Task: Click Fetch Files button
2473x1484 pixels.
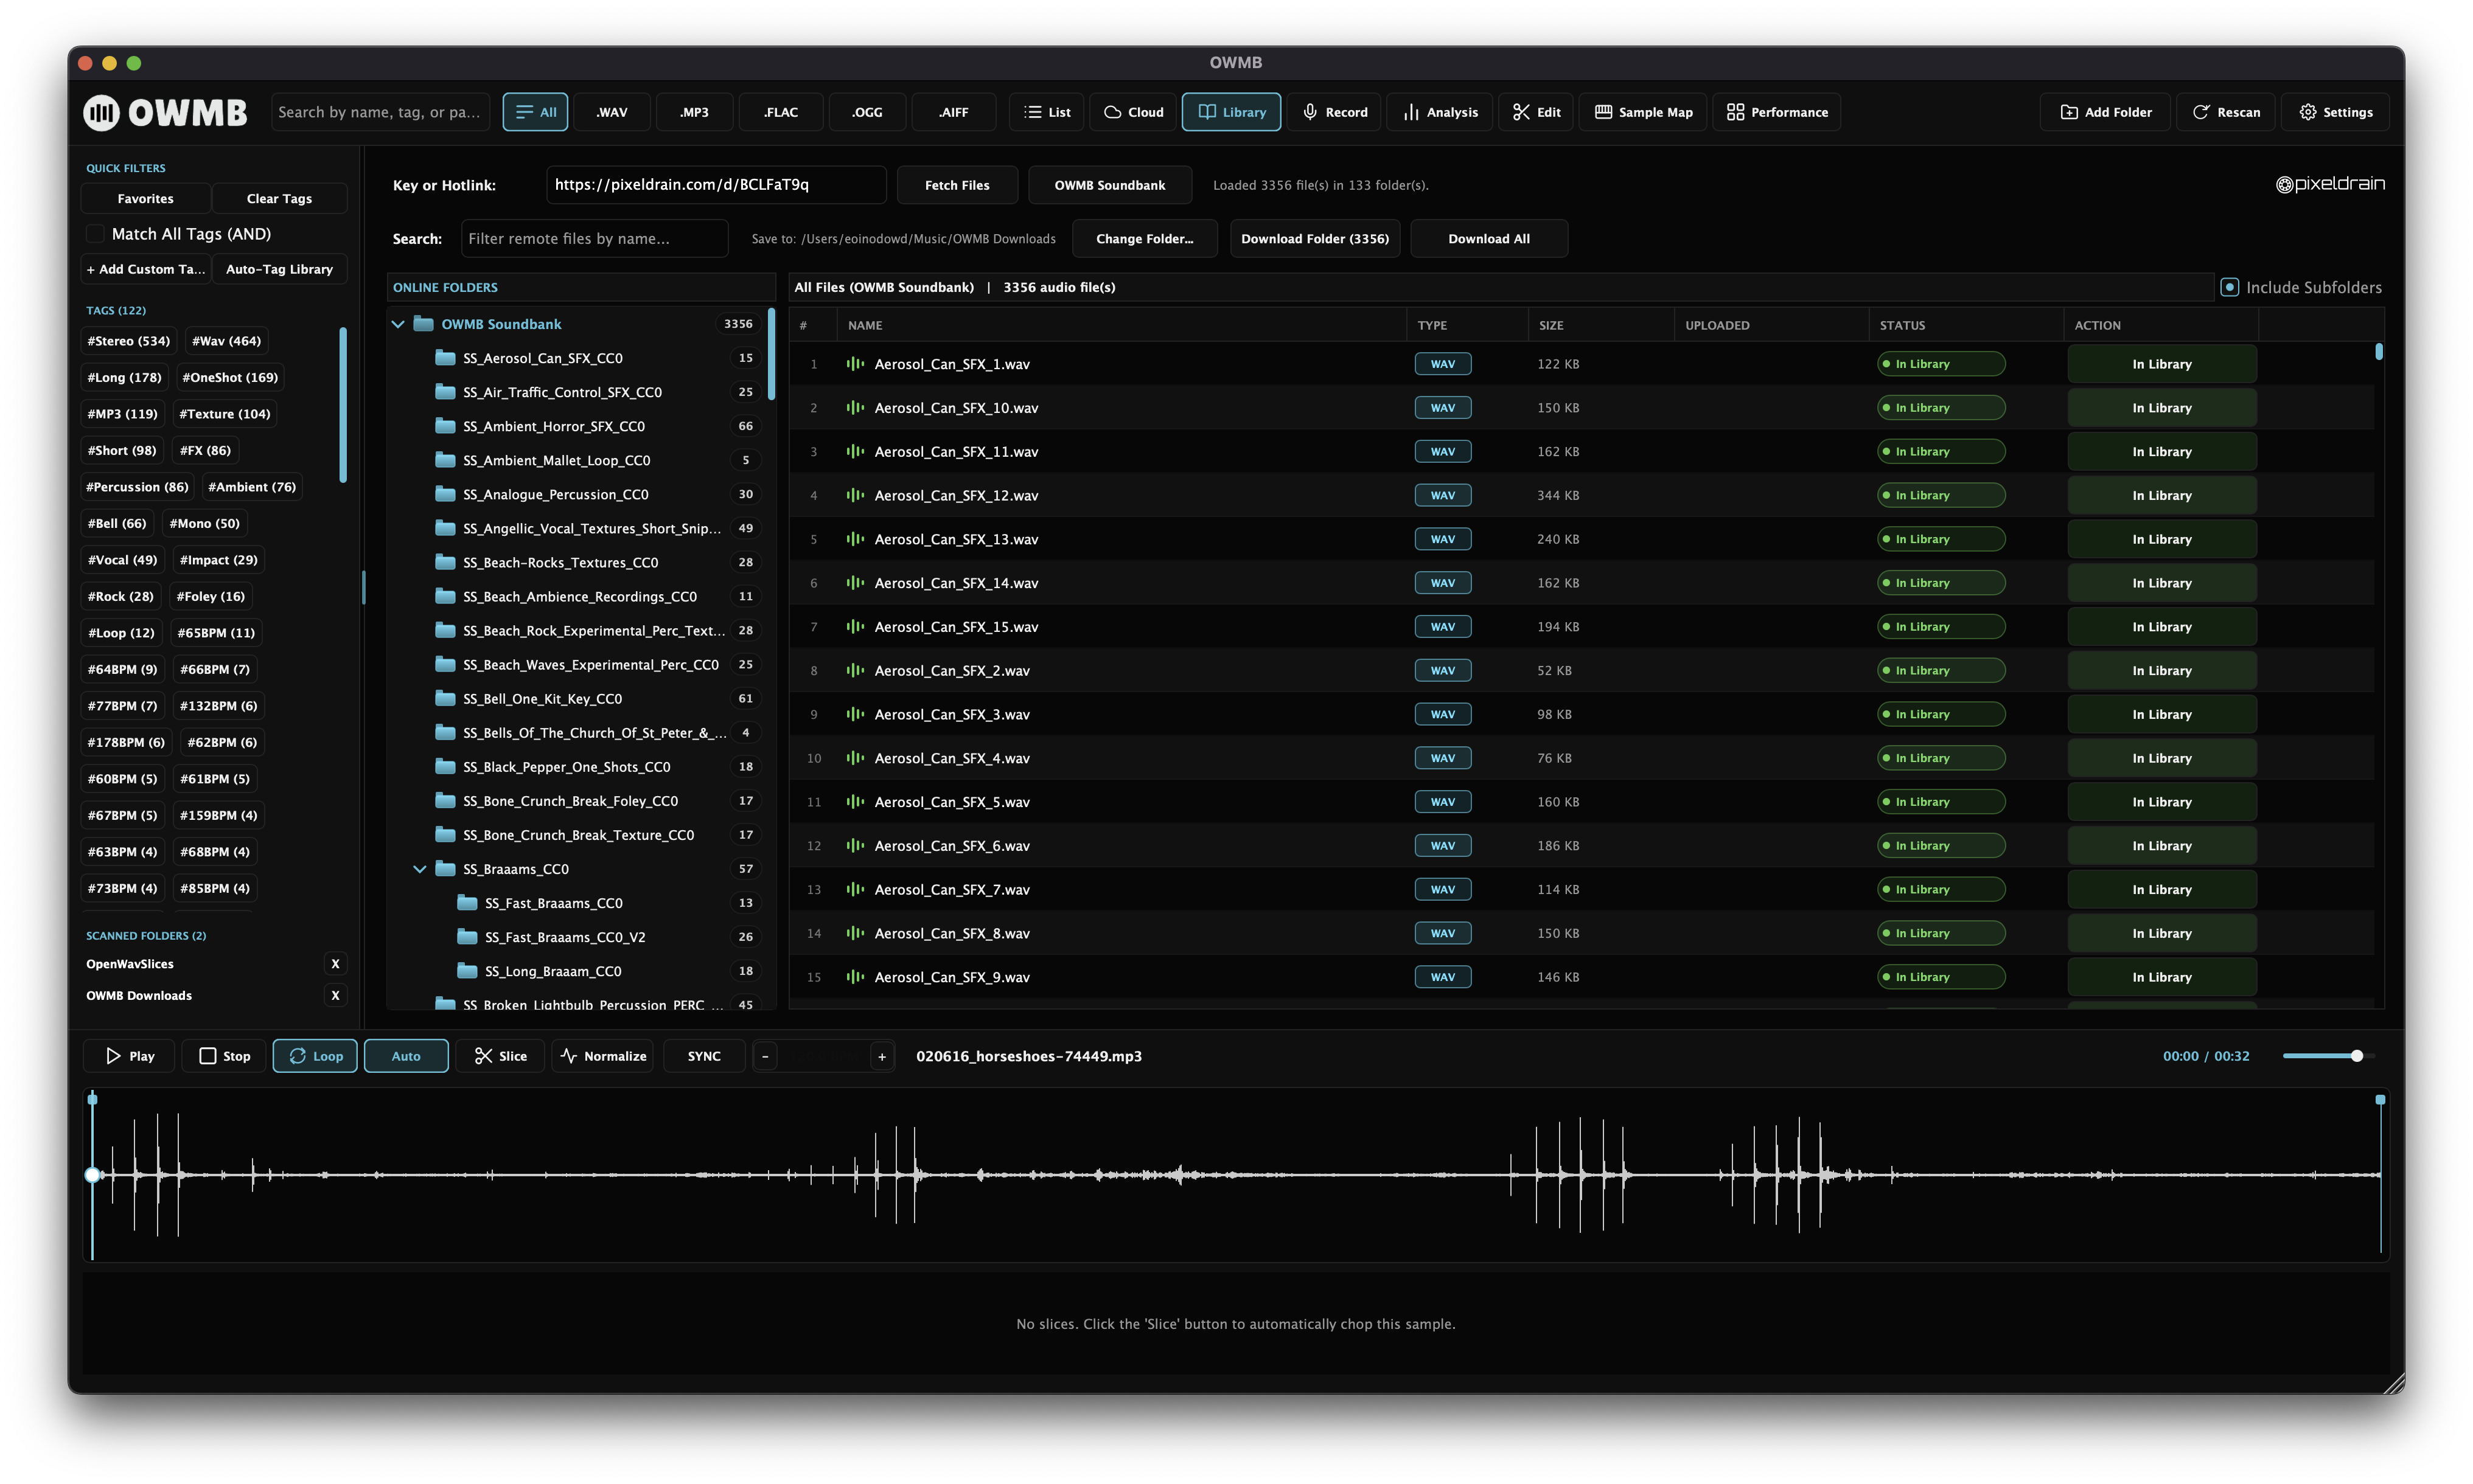Action: click(x=957, y=185)
